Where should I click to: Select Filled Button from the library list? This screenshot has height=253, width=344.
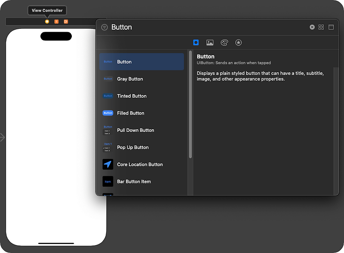130,113
